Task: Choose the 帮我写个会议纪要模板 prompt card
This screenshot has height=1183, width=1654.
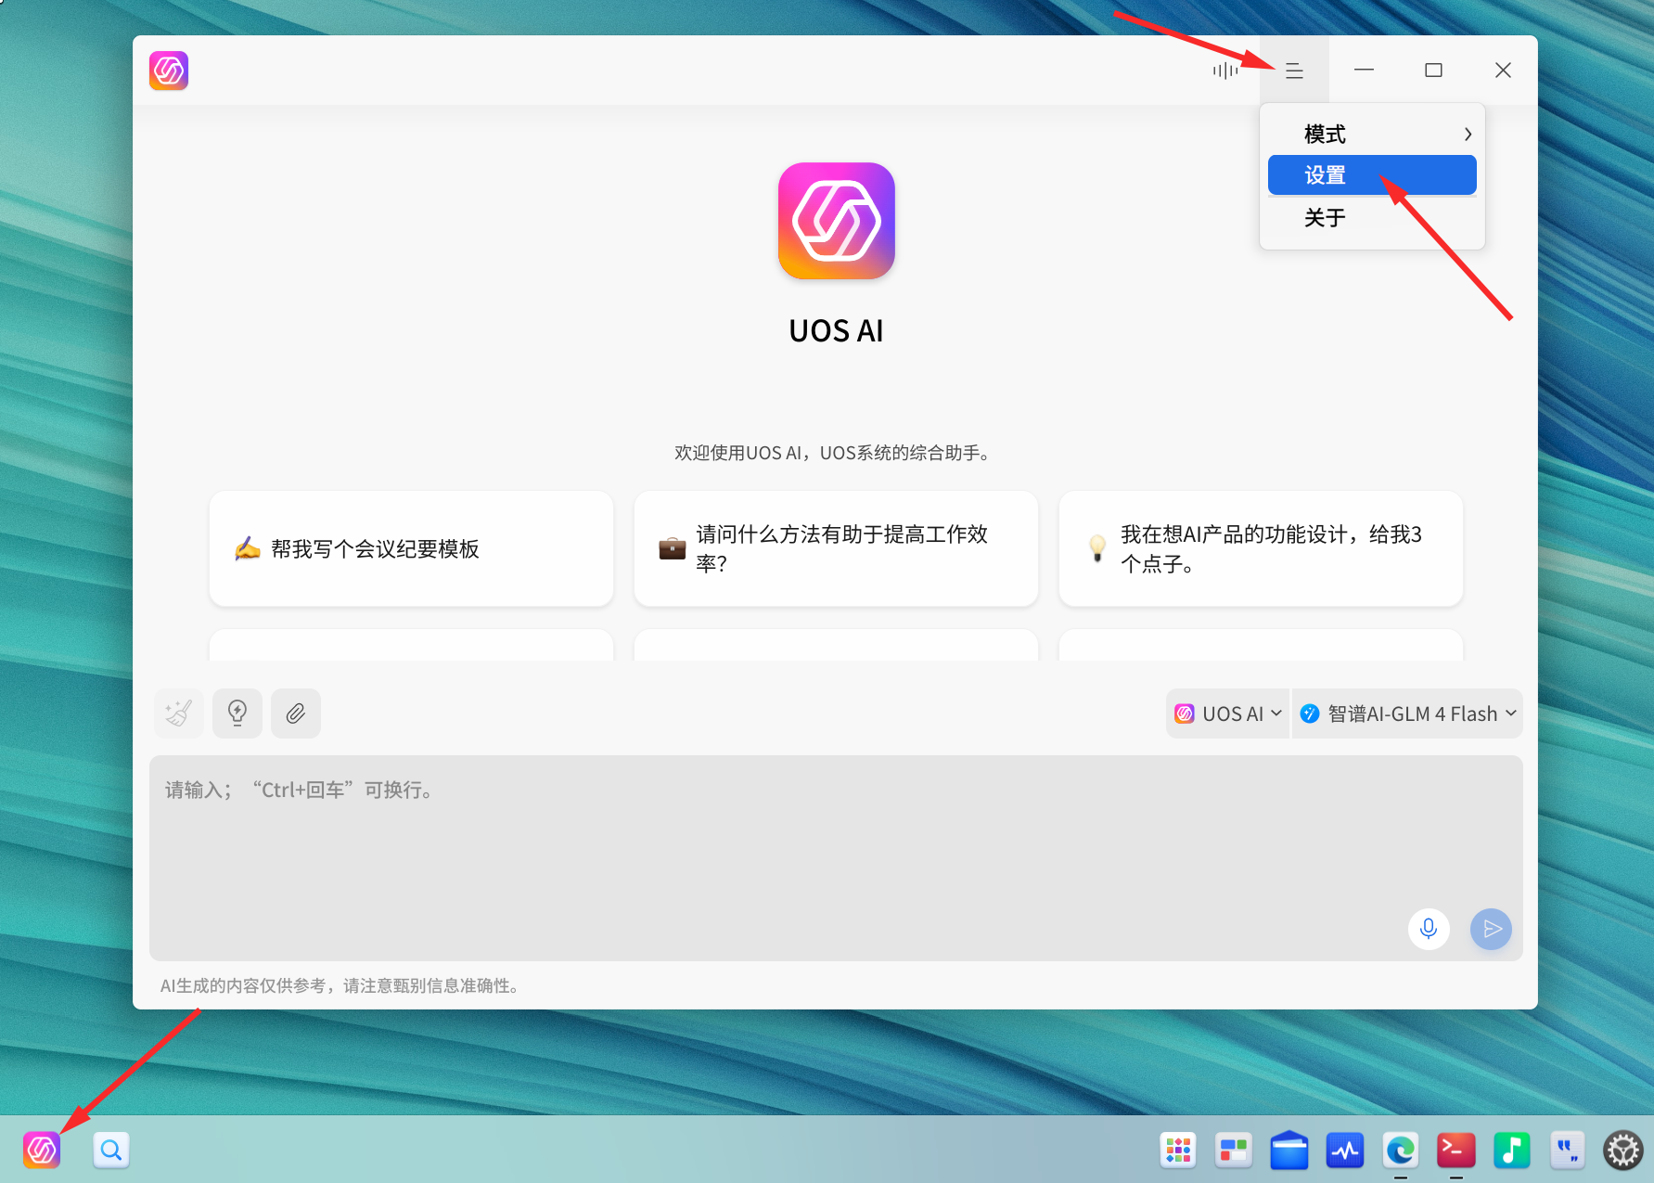Action: [x=411, y=548]
